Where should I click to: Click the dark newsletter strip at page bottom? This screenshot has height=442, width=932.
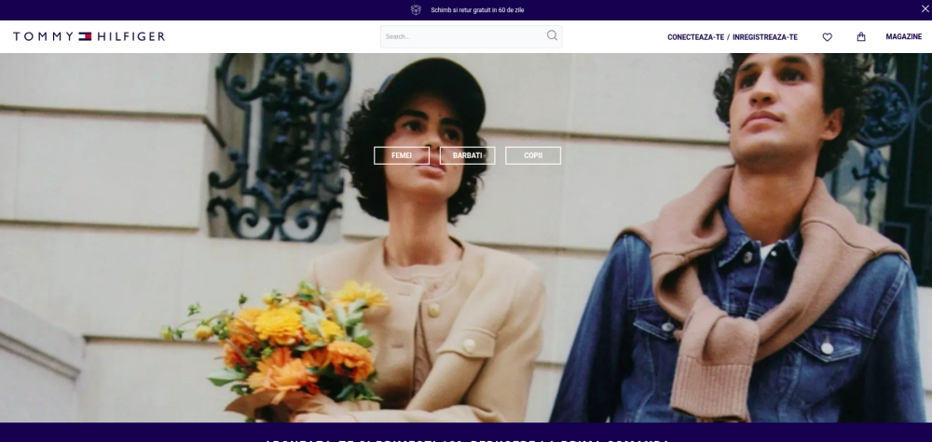point(466,434)
